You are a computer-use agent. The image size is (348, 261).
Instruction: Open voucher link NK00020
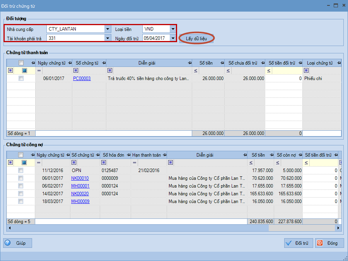(80, 194)
